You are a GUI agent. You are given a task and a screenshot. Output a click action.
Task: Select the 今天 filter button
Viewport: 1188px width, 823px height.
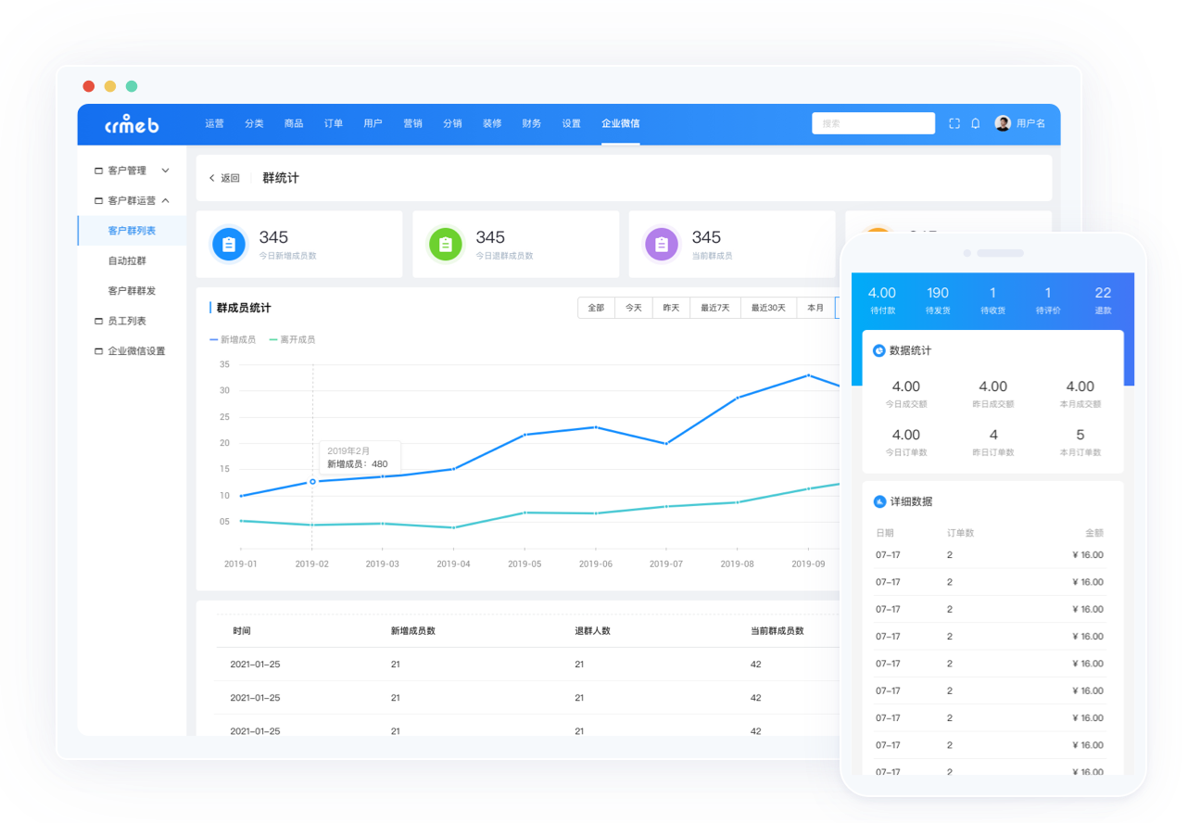[x=633, y=308]
